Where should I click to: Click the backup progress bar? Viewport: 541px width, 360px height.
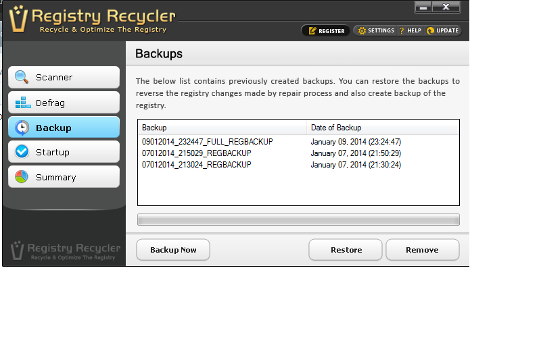[298, 220]
